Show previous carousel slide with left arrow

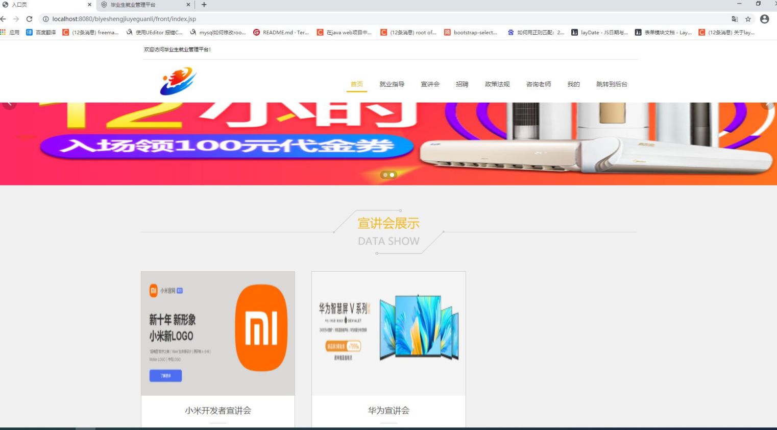[x=9, y=104]
